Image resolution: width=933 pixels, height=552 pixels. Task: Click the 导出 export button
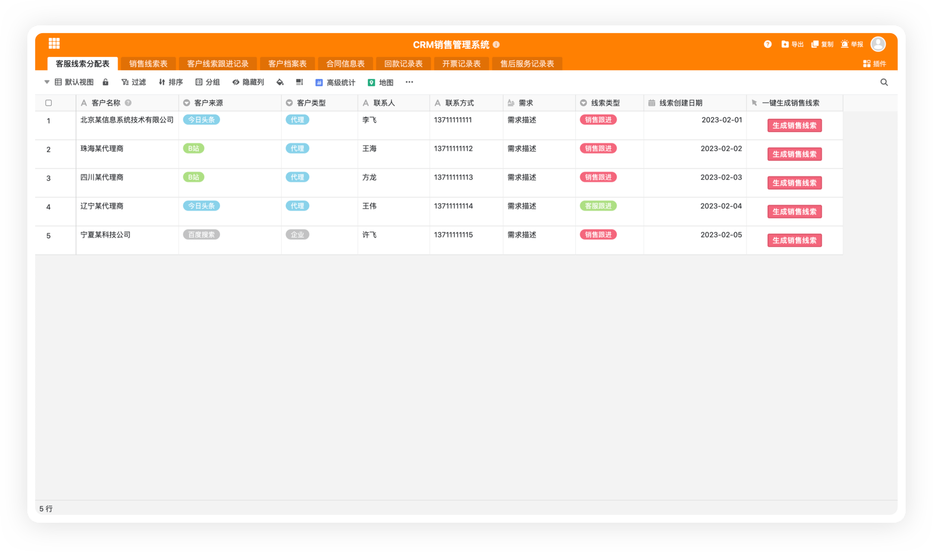point(792,44)
